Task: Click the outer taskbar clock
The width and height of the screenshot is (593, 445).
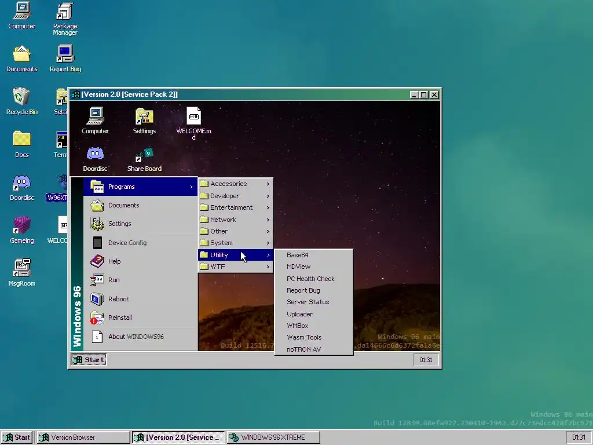Action: click(x=579, y=437)
